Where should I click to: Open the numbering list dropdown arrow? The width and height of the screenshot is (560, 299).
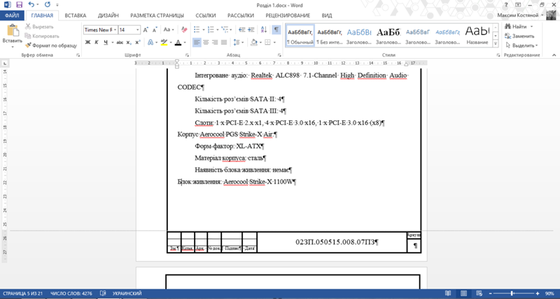click(x=217, y=30)
